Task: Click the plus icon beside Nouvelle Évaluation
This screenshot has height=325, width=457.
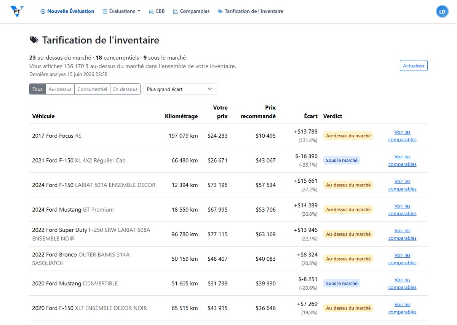Action: click(x=43, y=11)
